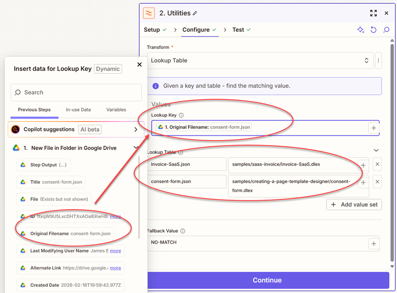Viewport: 397px width, 293px height.
Task: Click the Search field in Insert data panel
Action: tap(76, 93)
